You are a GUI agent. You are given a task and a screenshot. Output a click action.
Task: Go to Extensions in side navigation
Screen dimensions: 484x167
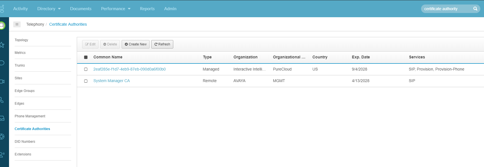coord(23,154)
